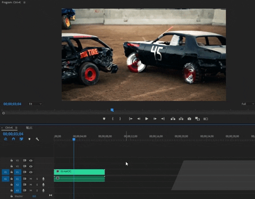The width and height of the screenshot is (255, 199).
Task: Click the 00;00;12;00 mark on timeline ruler
Action: pyautogui.click(x=131, y=136)
